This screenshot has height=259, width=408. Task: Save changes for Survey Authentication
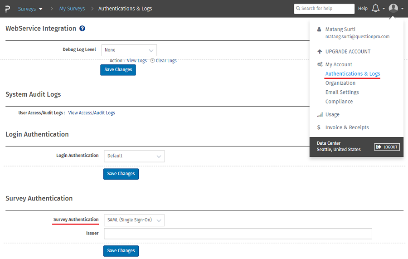(121, 251)
